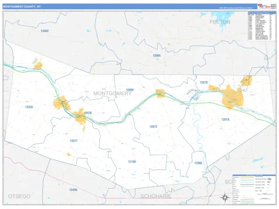
Task: Select the SCHOHARIE county label
Action: [x=156, y=196]
